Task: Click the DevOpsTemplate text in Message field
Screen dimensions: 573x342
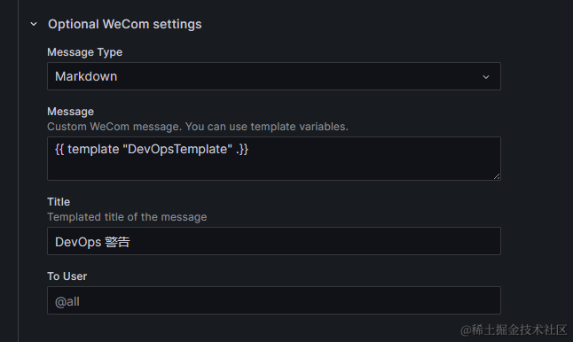Action: (x=180, y=149)
